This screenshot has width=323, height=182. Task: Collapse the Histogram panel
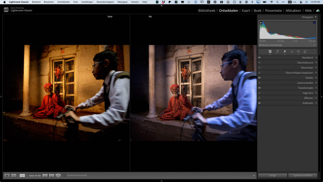(x=315, y=17)
